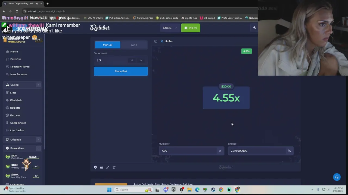Open Challenges in the sidebar
Screen dimensions: 348x195
[x=17, y=185]
